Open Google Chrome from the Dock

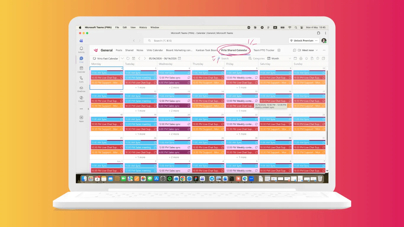point(183,179)
